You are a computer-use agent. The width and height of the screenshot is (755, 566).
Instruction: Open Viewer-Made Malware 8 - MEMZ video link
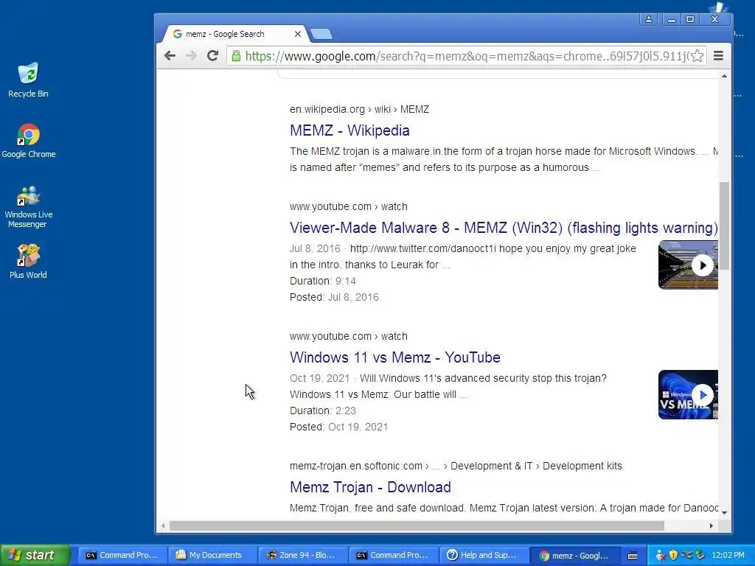tap(504, 228)
